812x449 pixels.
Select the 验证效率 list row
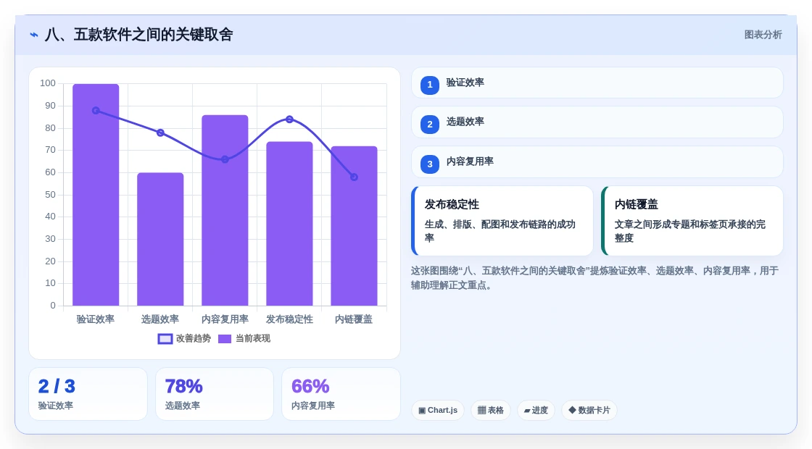[597, 83]
